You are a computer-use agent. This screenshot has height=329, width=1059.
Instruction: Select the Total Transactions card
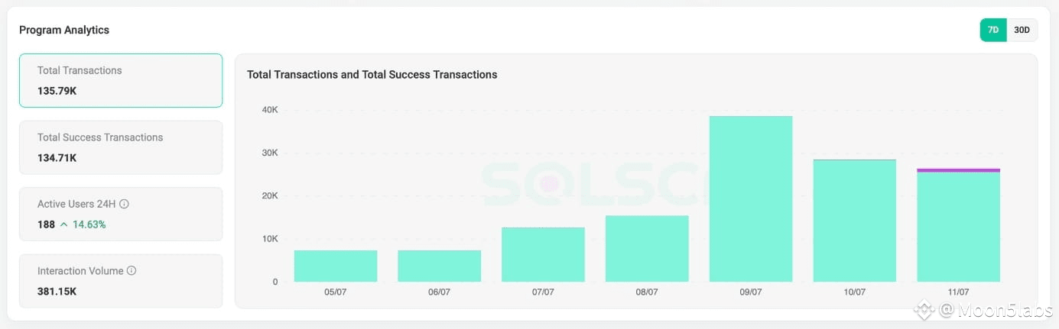click(121, 80)
